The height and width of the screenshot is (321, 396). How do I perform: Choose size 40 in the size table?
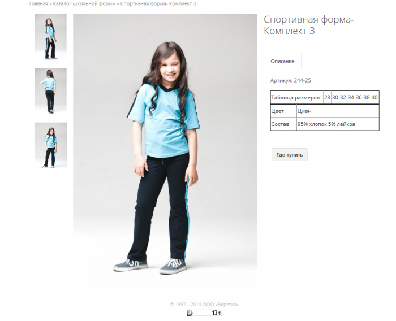coord(375,97)
